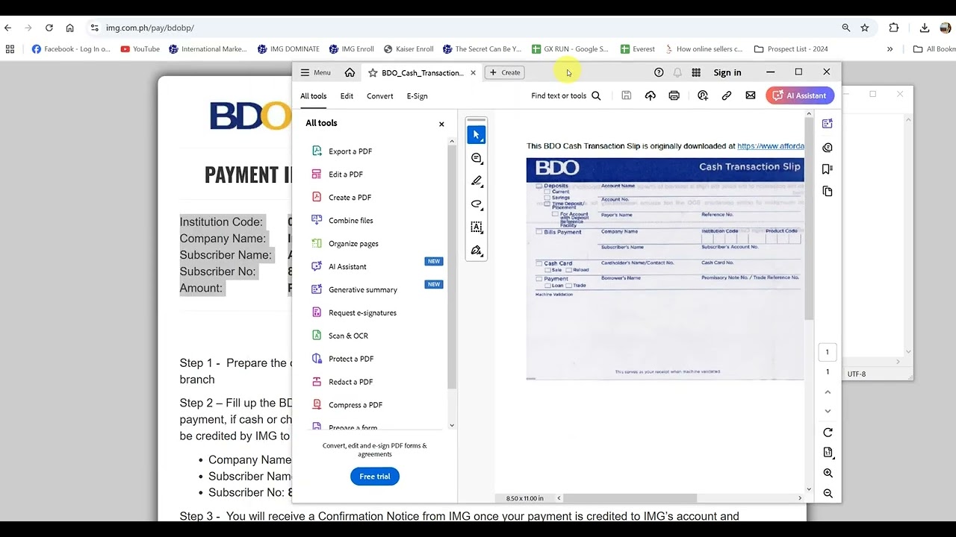Follow the https://www.afforda link in PDF
Screen dimensions: 956x537
coord(771,146)
